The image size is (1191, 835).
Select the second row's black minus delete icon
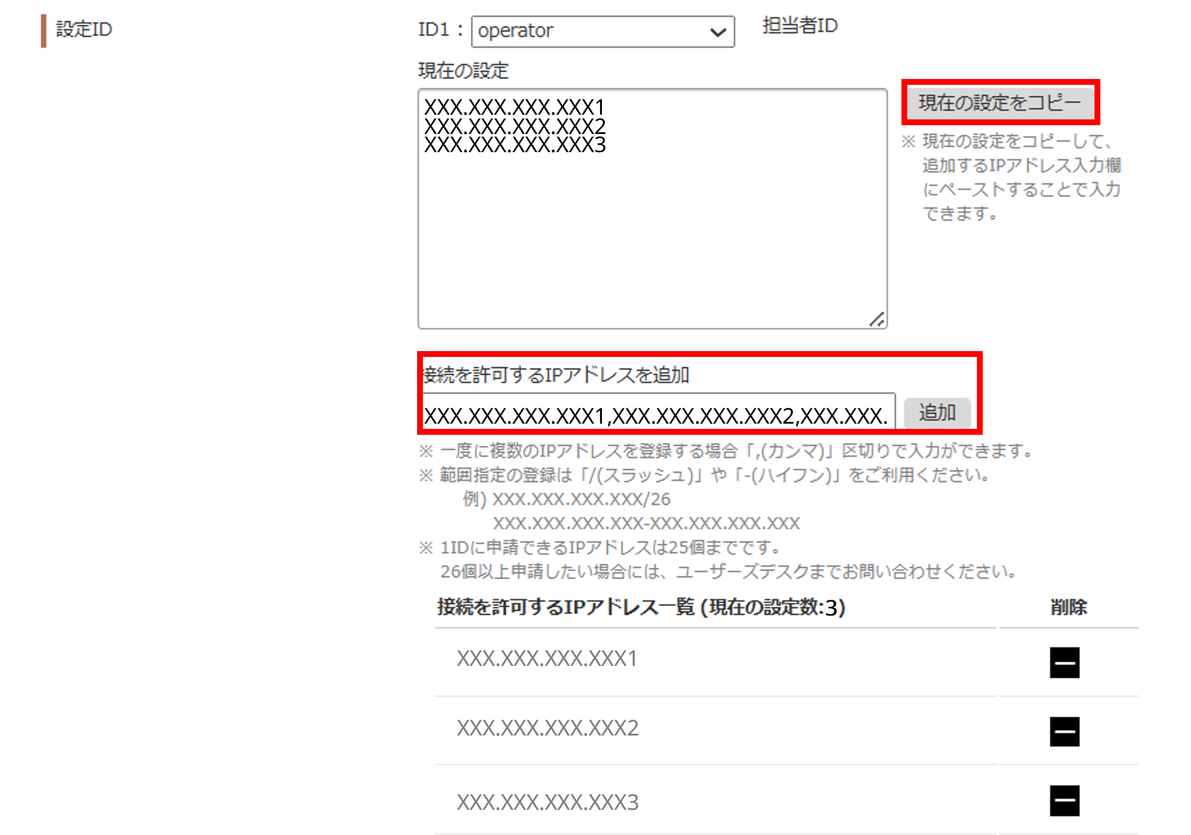[1065, 731]
